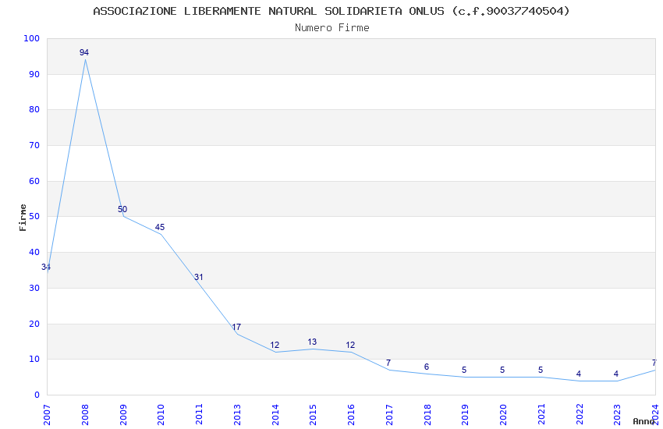This screenshot has width=663, height=429.
Task: Click the 2008 year label on x-axis
Action: (85, 414)
